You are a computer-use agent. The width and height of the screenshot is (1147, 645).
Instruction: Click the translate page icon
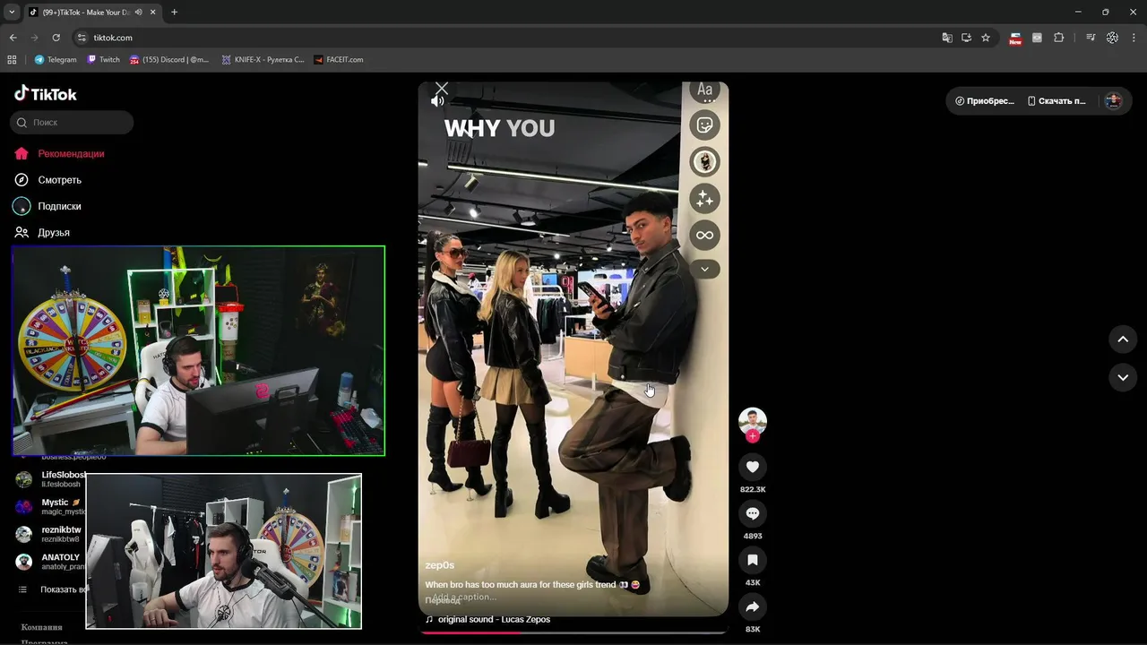[x=947, y=38]
